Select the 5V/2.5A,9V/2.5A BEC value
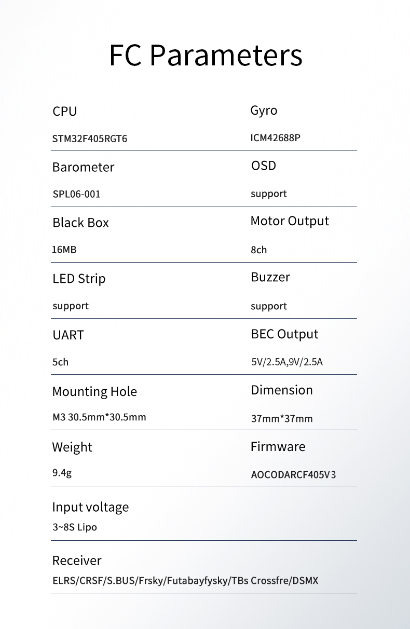 [287, 362]
